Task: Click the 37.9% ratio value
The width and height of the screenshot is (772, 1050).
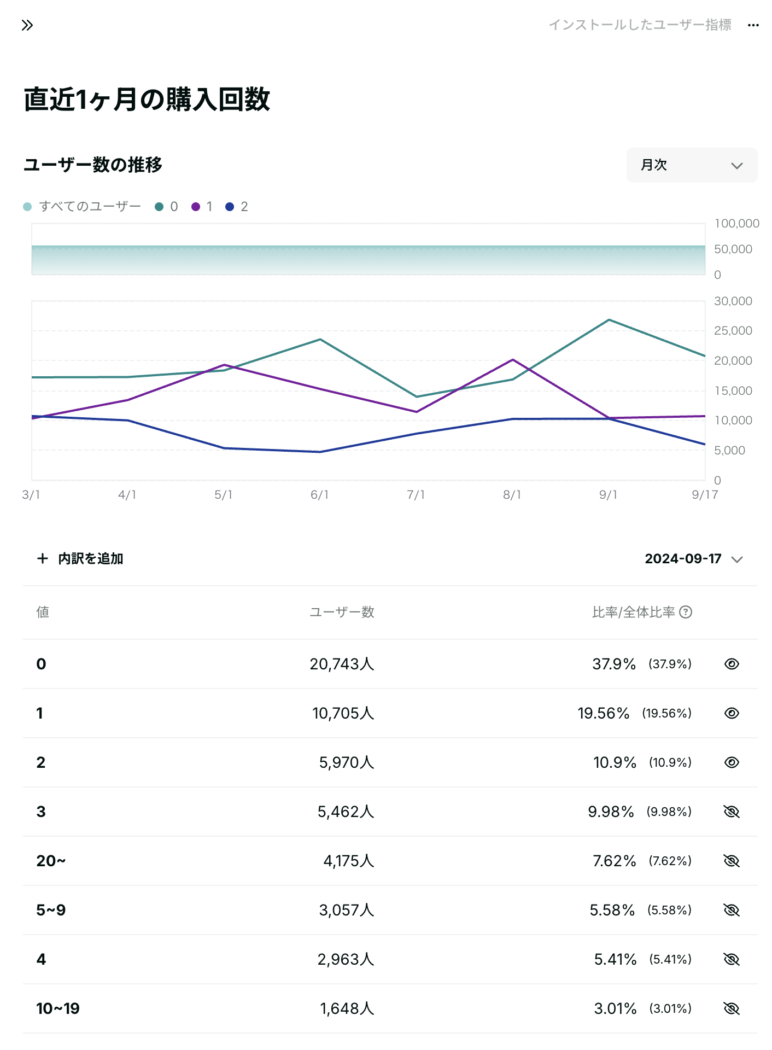Action: tap(614, 664)
